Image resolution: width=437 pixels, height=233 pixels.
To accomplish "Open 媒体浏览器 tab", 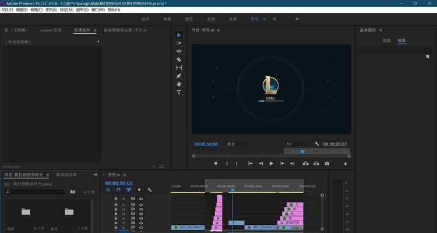I will 66,175.
